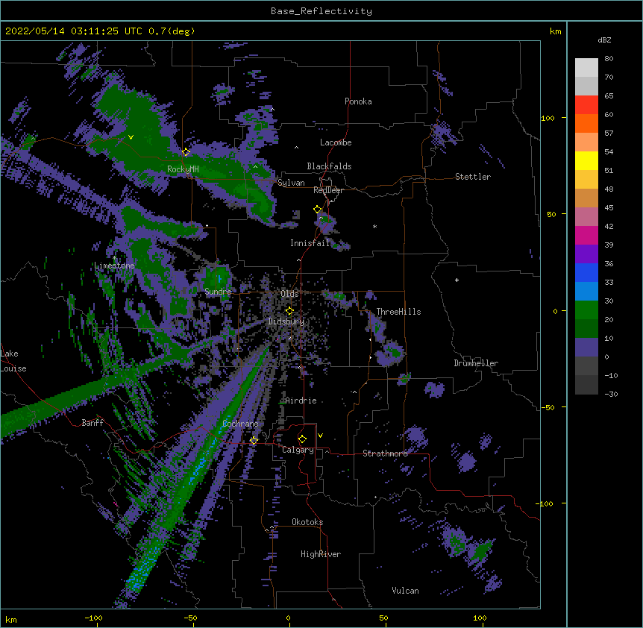Click the ThreeHills label
The width and height of the screenshot is (643, 628).
(x=398, y=312)
